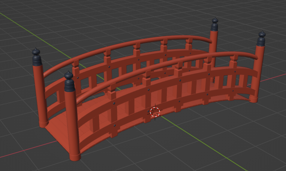Select the front-left post's dark finial cap
286x171 pixels.
[x=69, y=83]
